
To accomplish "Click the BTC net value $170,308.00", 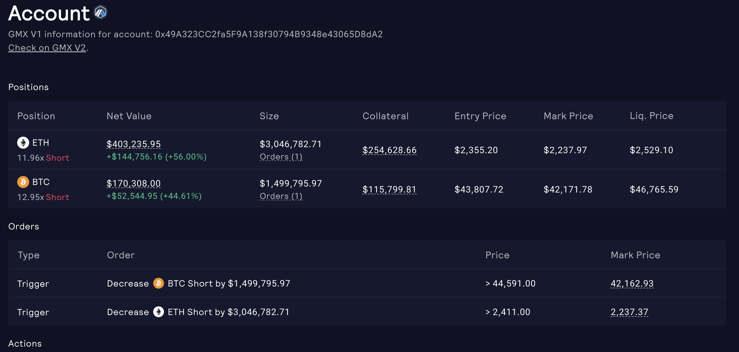I will click(134, 184).
